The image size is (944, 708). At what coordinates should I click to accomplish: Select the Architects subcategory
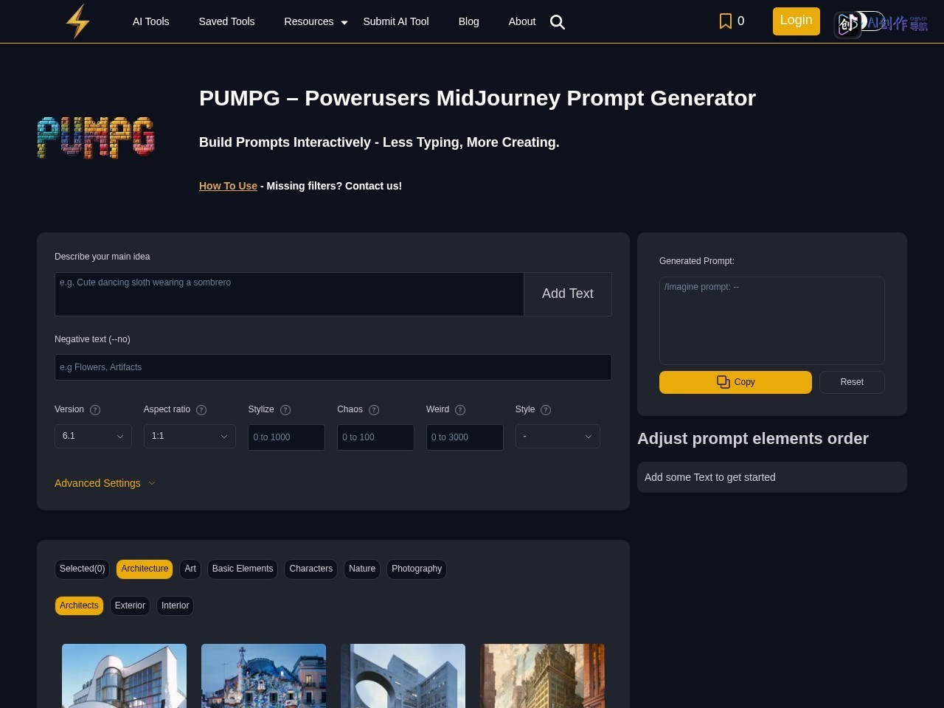[x=79, y=605]
